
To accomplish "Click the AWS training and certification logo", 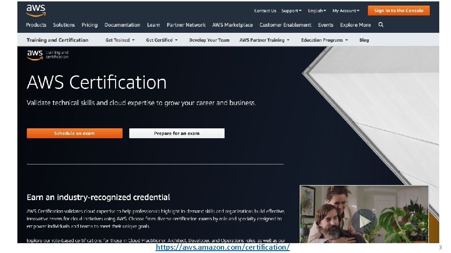I will point(48,54).
